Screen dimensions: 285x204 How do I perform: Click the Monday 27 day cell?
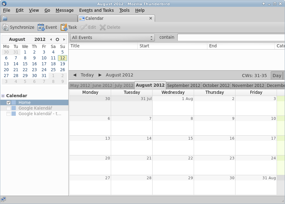tap(90, 185)
